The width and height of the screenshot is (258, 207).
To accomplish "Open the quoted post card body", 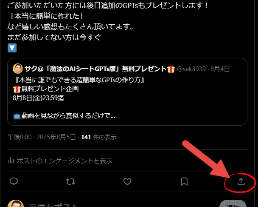I will tap(127, 92).
